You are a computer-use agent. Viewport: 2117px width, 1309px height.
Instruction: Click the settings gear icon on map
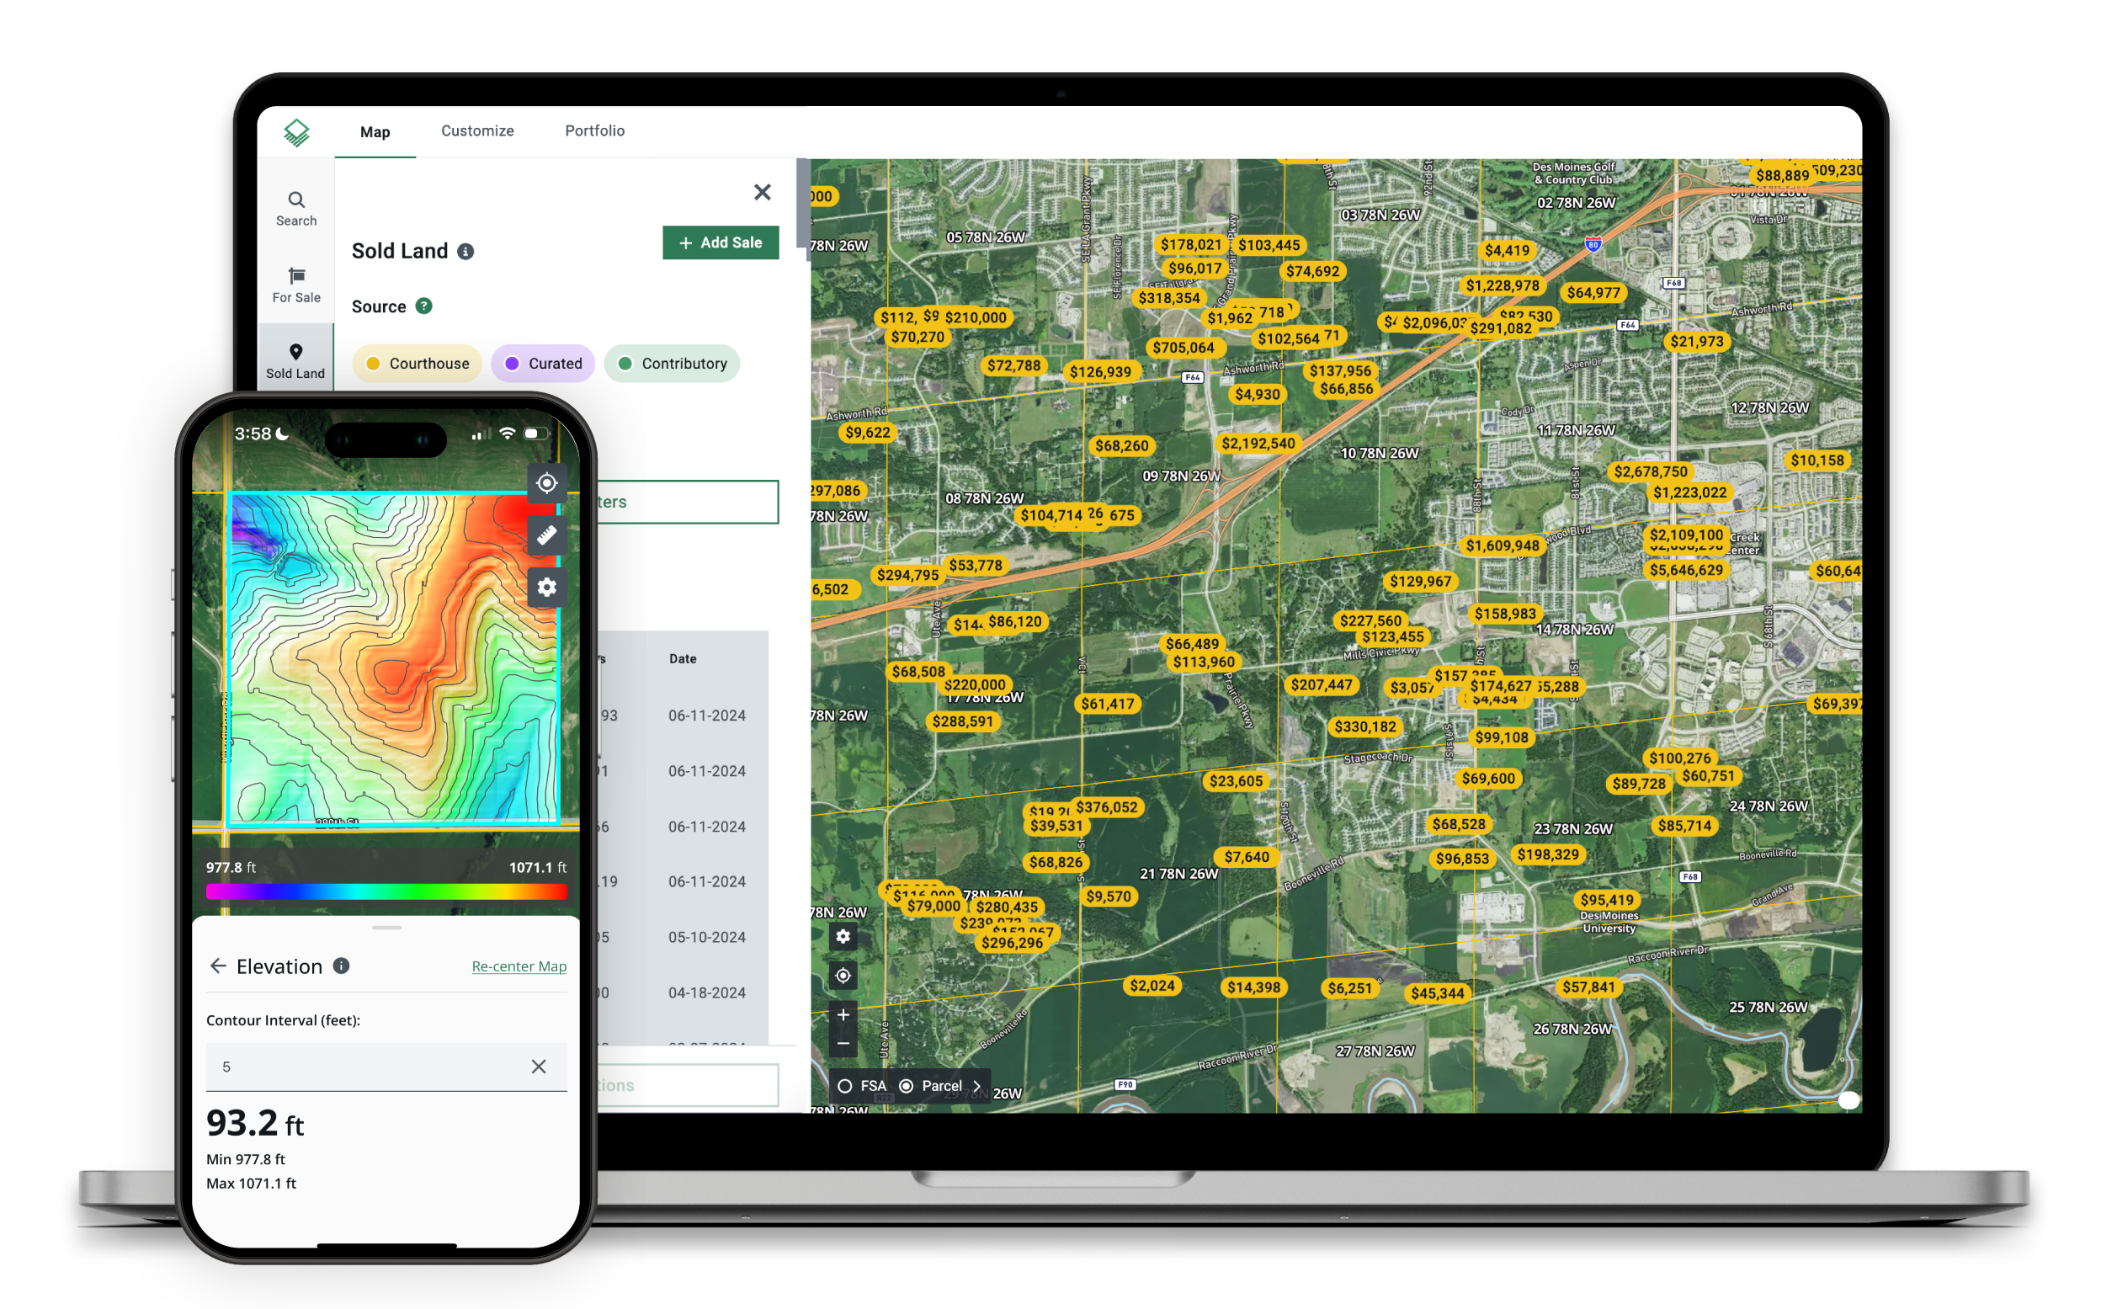[843, 934]
